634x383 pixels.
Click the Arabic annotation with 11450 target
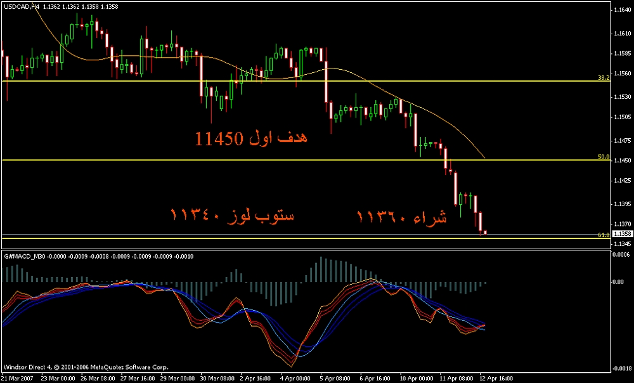(251, 138)
